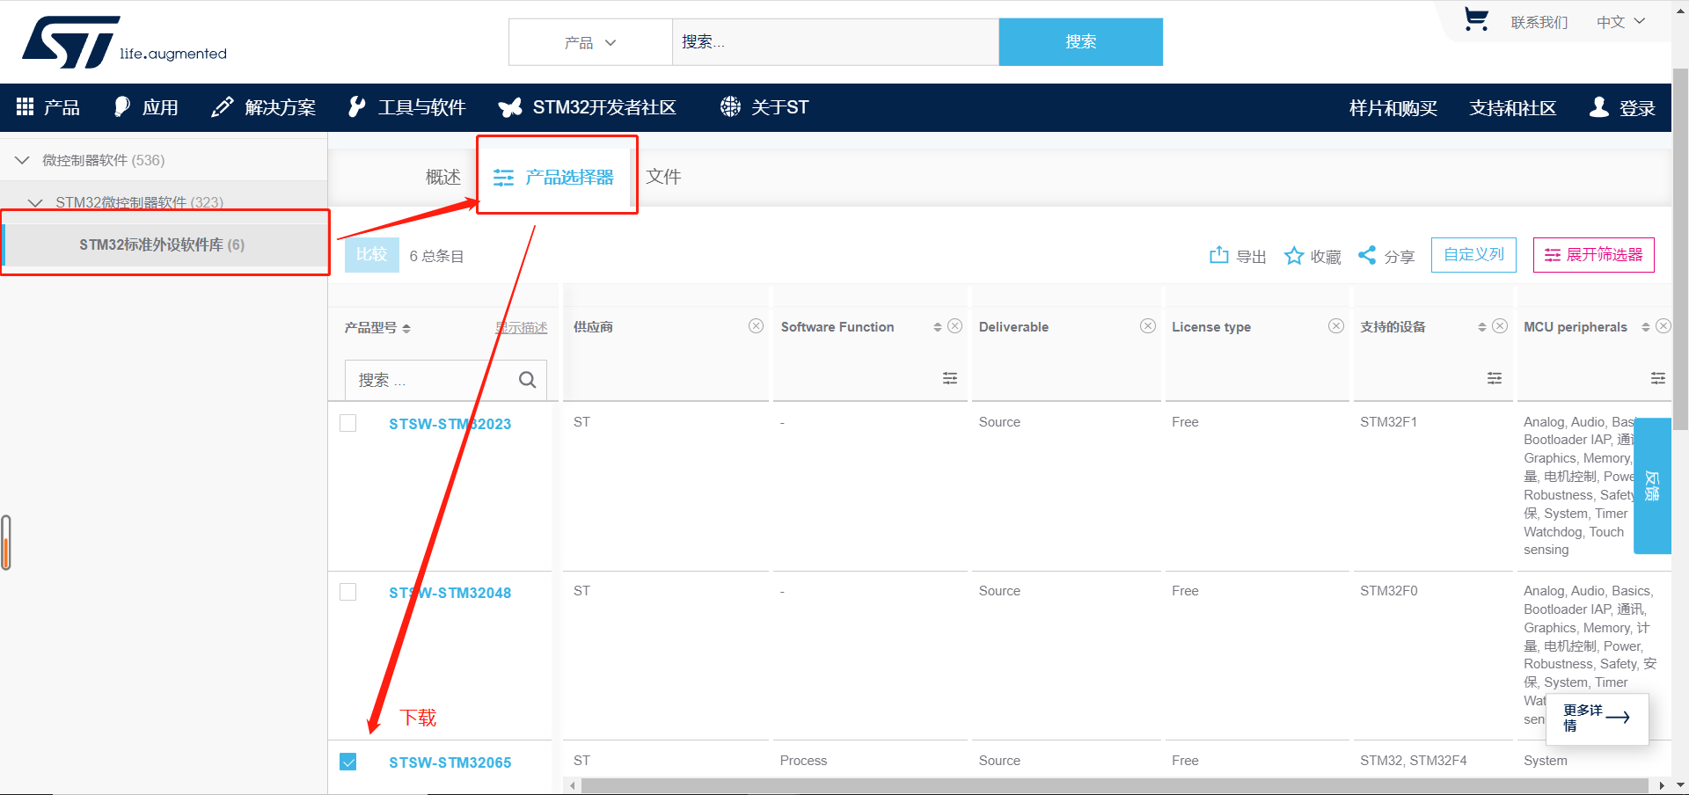1689x795 pixels.
Task: Click the right arrow of the horizontal scrollbar
Action: coord(1661,785)
